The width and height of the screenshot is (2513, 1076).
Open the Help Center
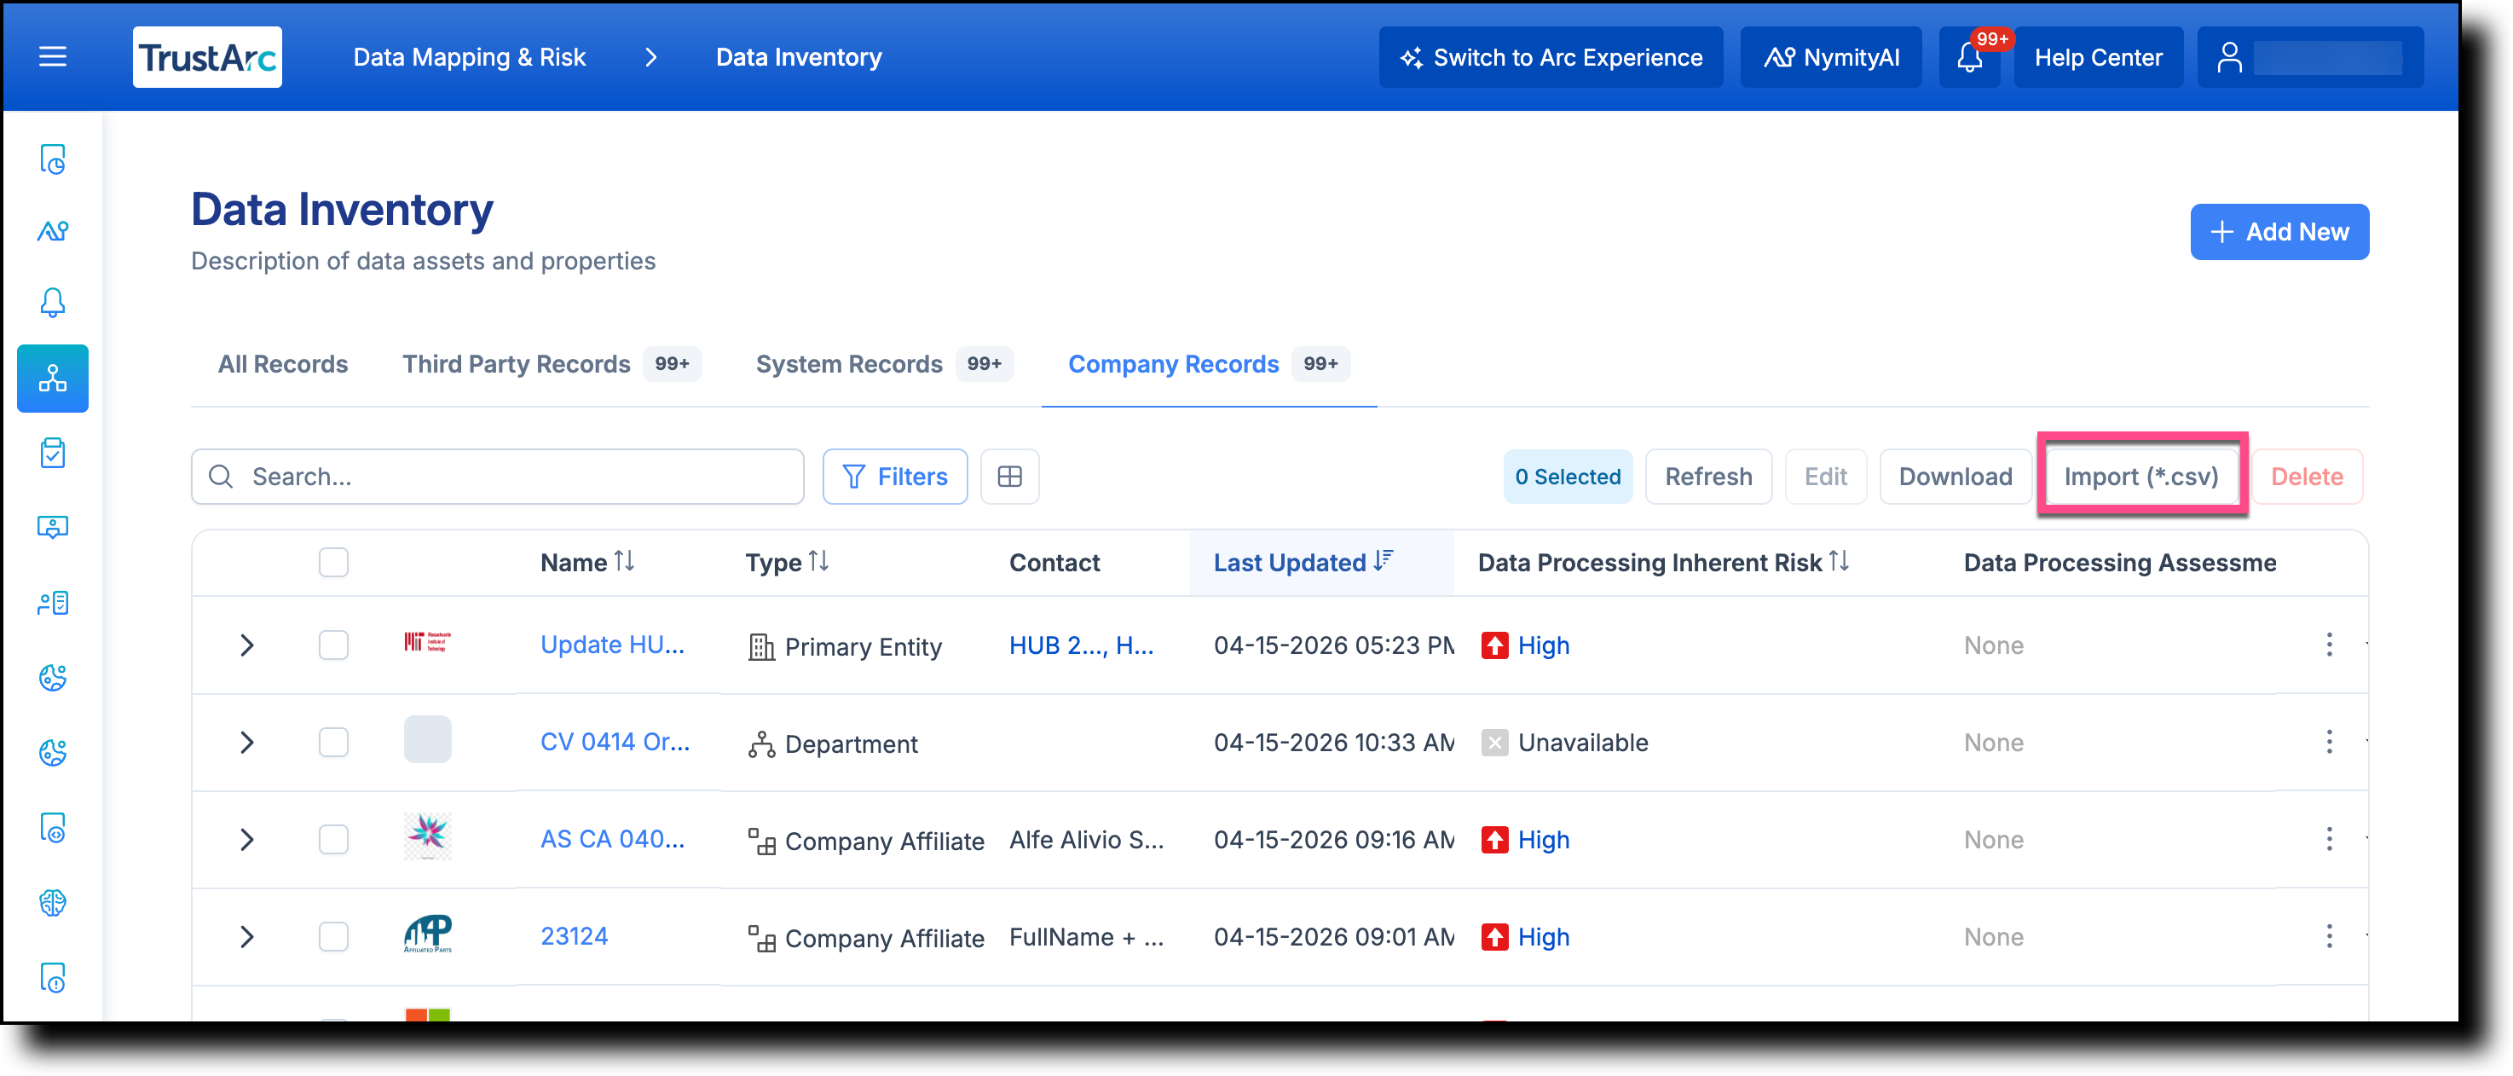point(2097,56)
